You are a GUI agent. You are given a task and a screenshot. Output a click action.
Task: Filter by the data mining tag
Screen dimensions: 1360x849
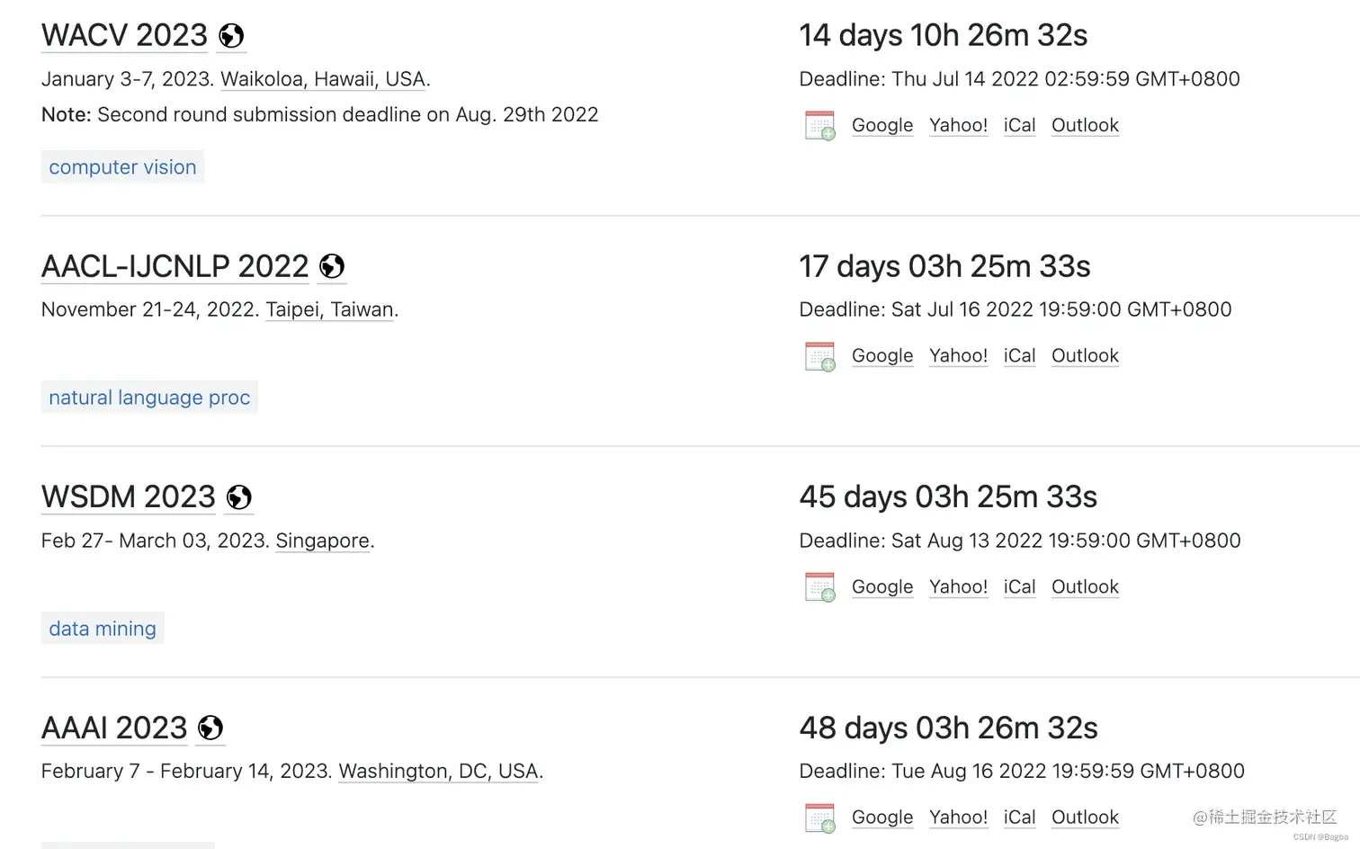[x=103, y=629]
